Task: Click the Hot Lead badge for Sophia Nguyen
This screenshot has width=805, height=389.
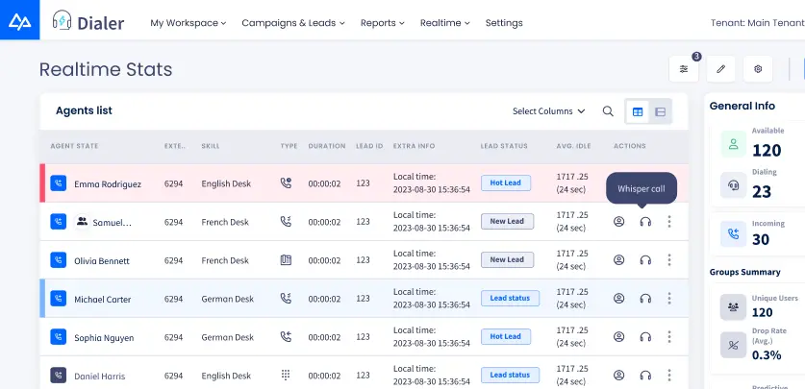Action: (x=506, y=337)
